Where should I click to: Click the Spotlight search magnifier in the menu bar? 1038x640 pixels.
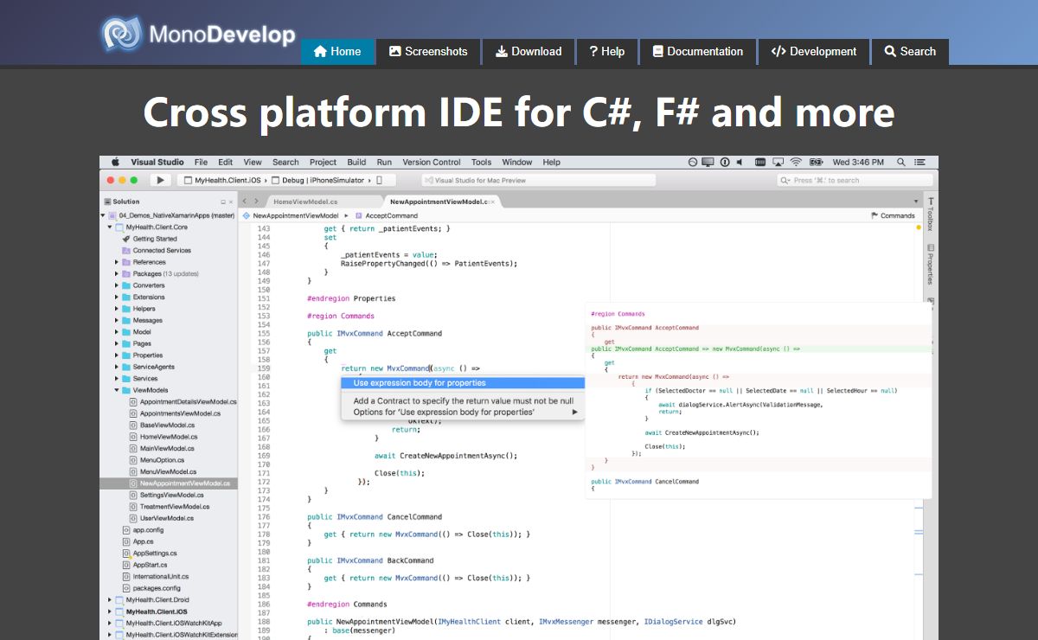click(x=902, y=162)
